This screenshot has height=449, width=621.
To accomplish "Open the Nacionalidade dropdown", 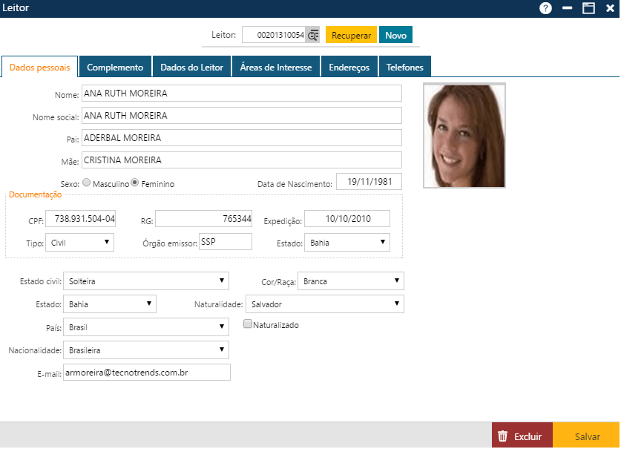I will [146, 350].
